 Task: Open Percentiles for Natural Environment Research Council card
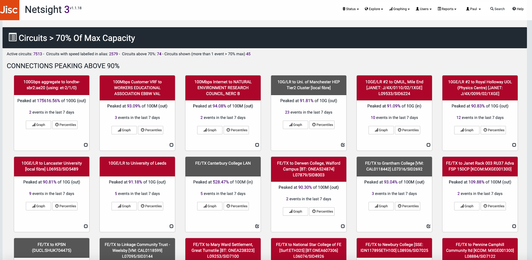coord(236,130)
